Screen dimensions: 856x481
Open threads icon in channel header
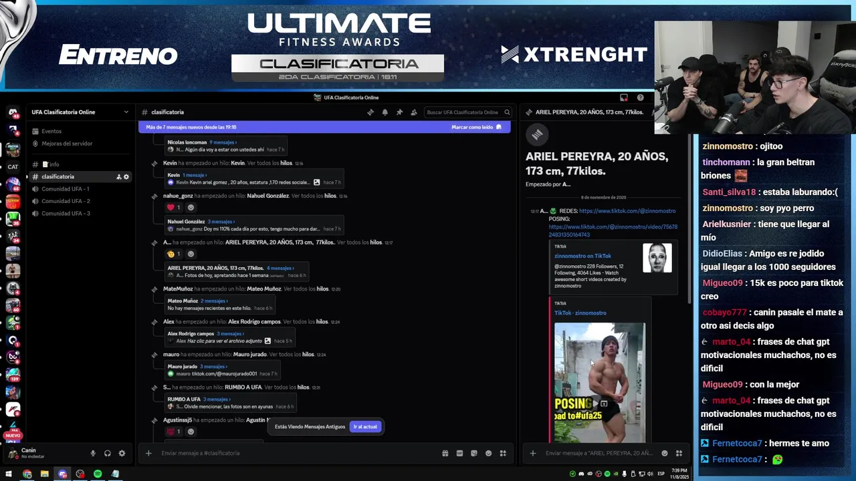click(x=370, y=112)
